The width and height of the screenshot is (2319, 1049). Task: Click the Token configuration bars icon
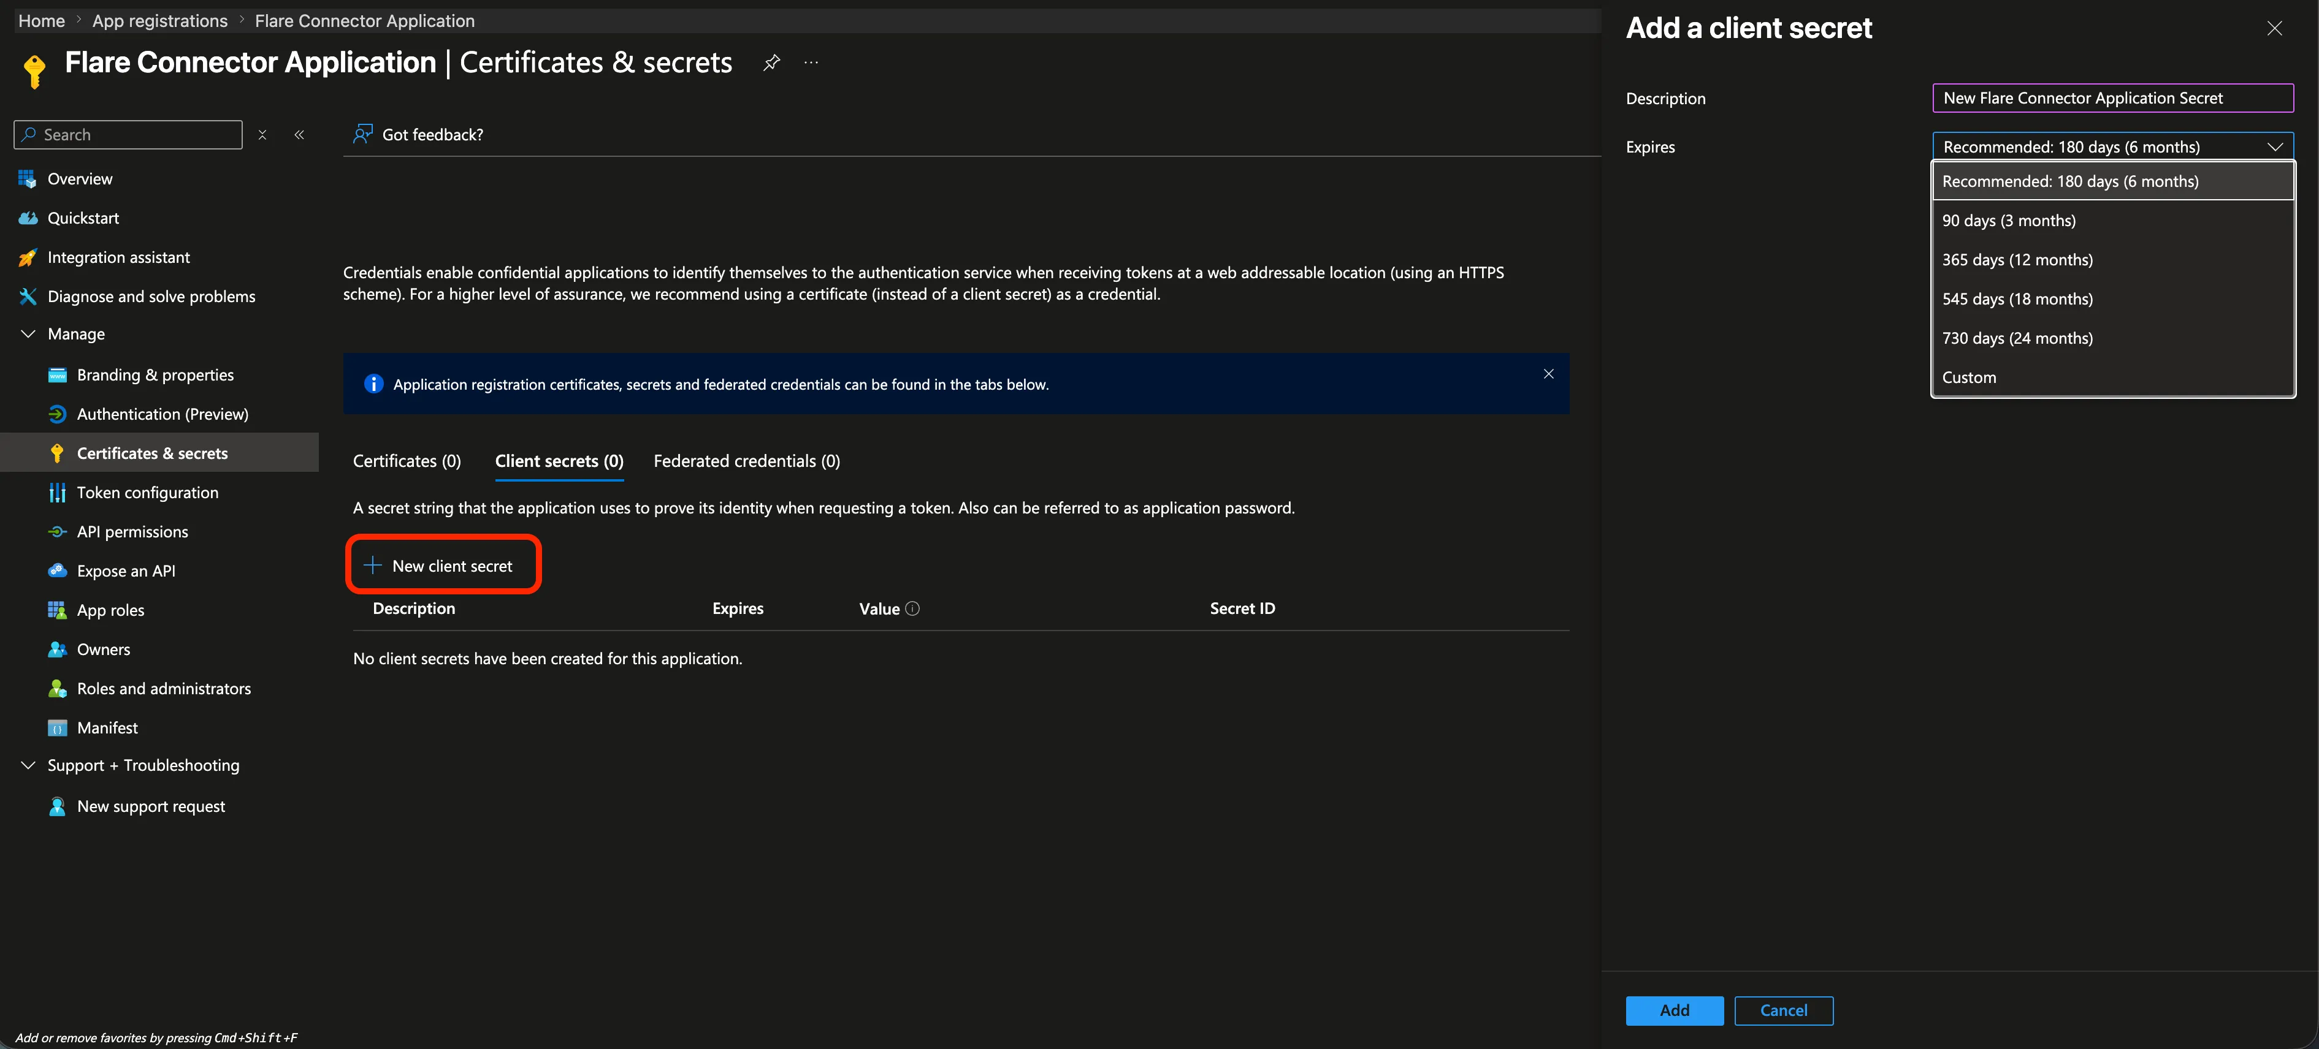tap(56, 493)
